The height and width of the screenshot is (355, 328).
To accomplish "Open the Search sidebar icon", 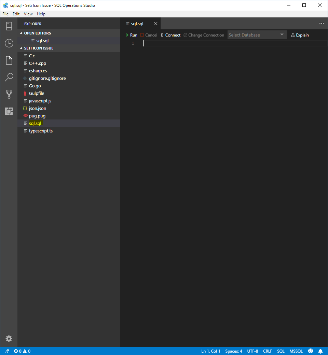I will pyautogui.click(x=9, y=77).
